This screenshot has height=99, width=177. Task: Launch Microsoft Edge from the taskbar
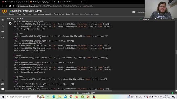tap(54, 97)
